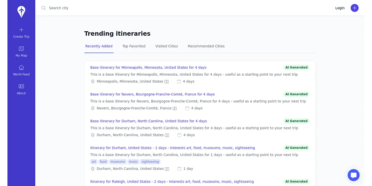Screen dimensions: 372x186
Task: Click the location pin beside Minneapolis
Action: click(x=93, y=82)
